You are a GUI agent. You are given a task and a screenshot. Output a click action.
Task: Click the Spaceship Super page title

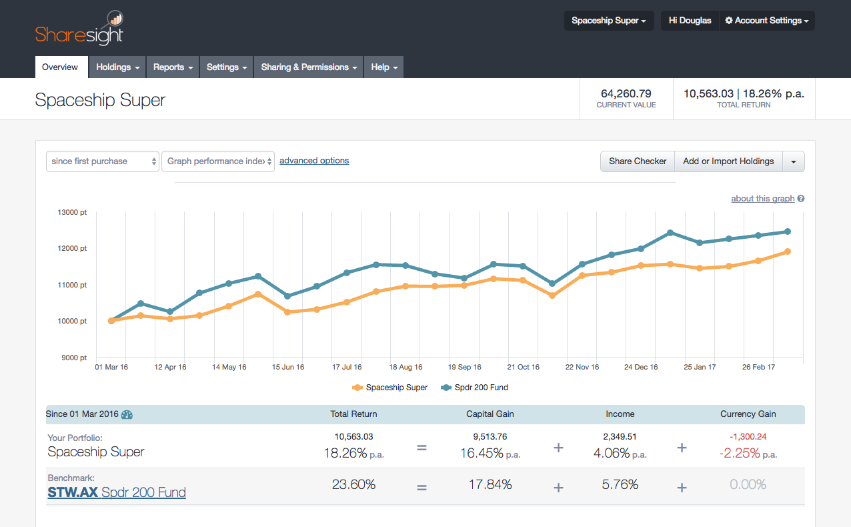[100, 100]
